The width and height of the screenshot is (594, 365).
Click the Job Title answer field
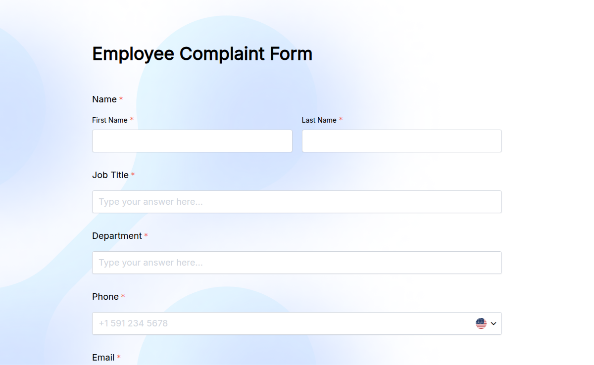pos(297,202)
